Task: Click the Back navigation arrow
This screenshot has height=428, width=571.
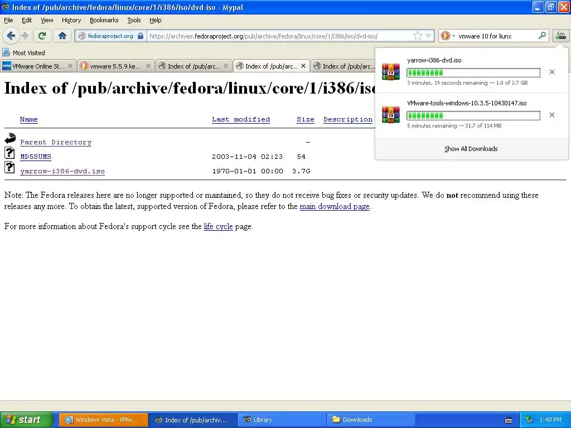Action: pyautogui.click(x=11, y=36)
